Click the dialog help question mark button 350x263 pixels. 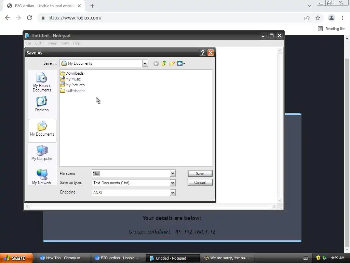click(x=202, y=53)
